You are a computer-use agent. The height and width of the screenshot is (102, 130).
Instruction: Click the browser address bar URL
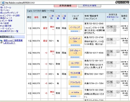tap(20, 3)
